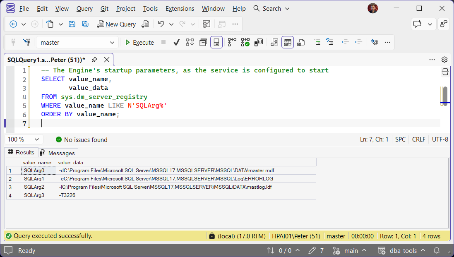Screen dimensions: 454x257
Task: Click the Search box in title bar
Action: pos(271,9)
